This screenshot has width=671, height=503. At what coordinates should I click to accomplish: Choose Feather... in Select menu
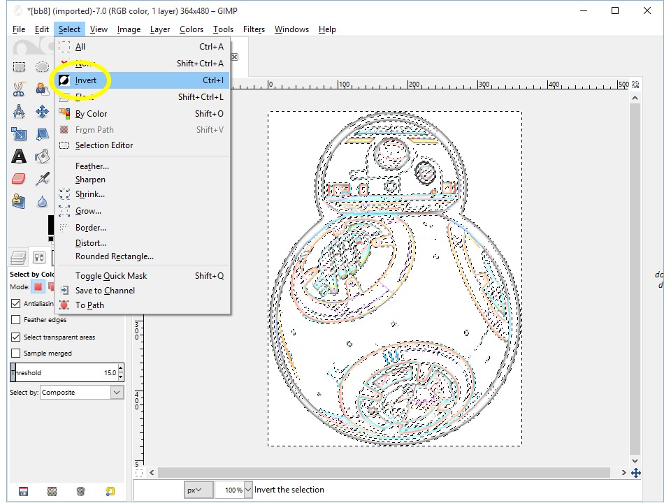coord(142,166)
